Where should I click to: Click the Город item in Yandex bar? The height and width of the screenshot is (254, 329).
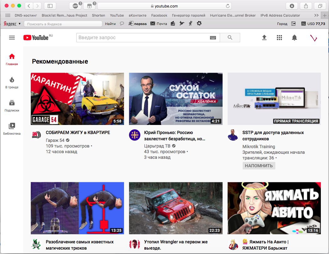click(x=282, y=24)
